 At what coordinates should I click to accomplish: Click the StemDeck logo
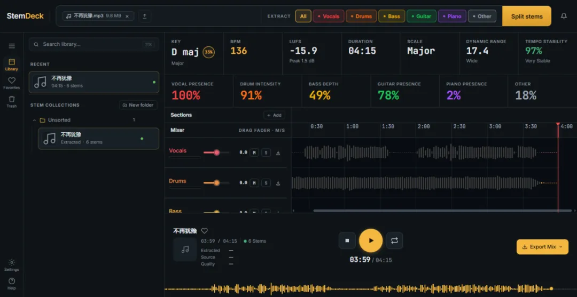(25, 16)
